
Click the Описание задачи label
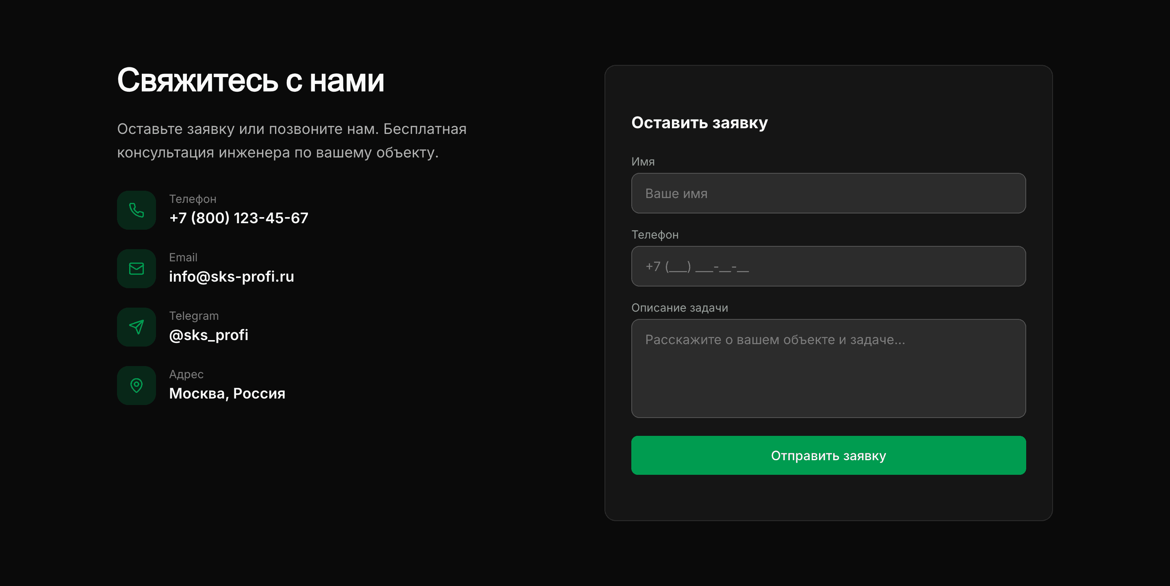point(680,308)
